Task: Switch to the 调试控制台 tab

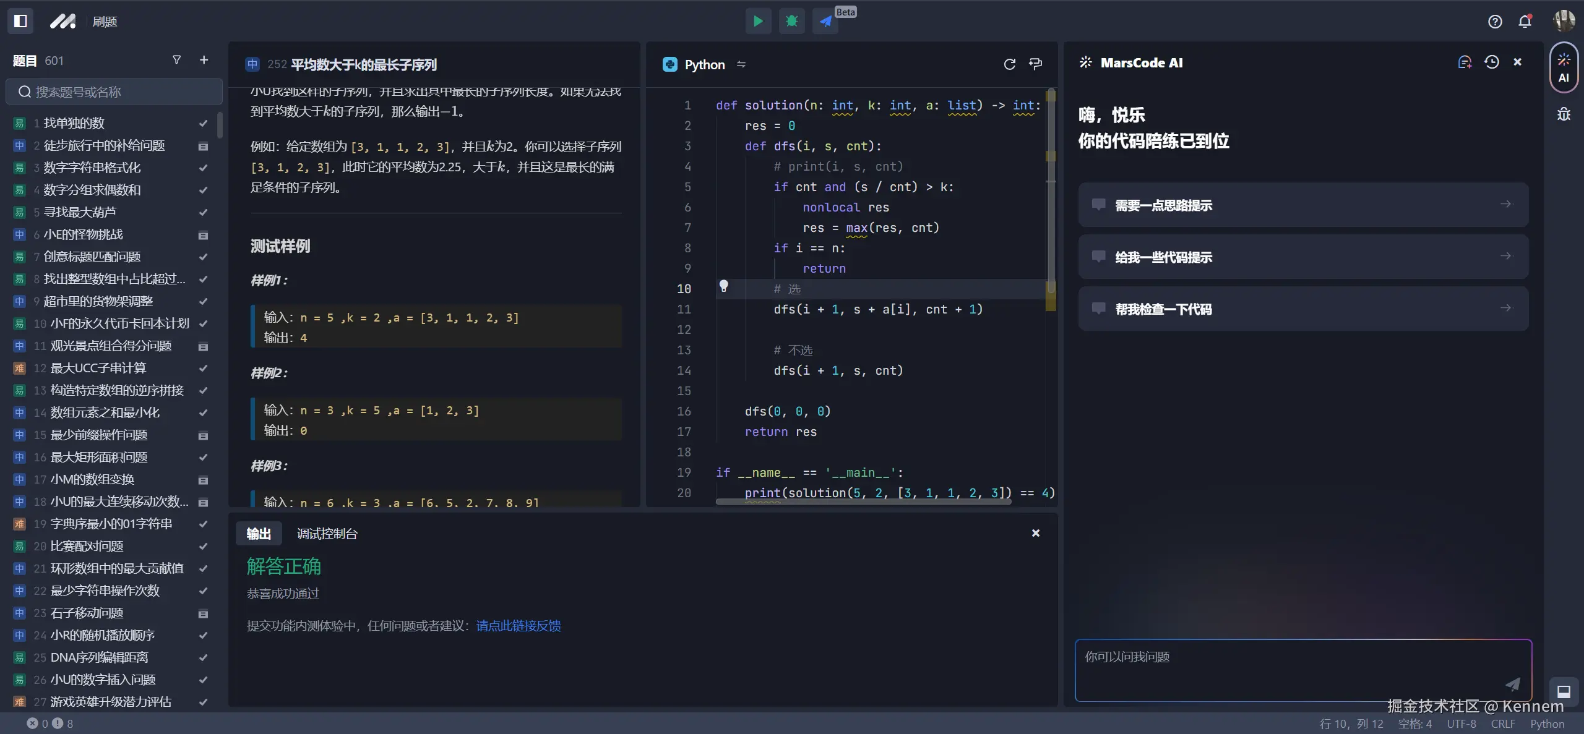Action: pos(327,533)
